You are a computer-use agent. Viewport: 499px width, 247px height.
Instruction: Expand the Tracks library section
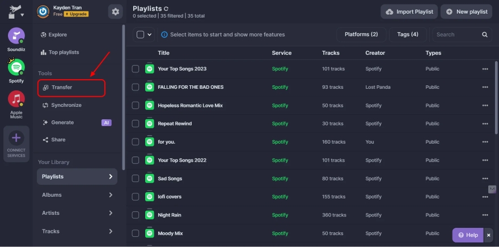tap(77, 231)
